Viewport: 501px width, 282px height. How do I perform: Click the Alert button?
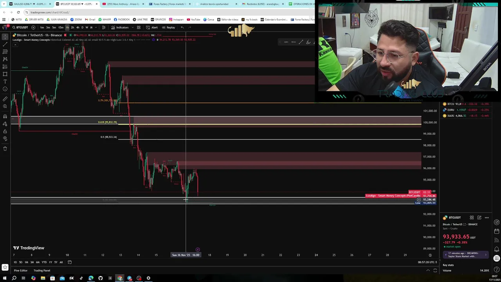pos(152,27)
